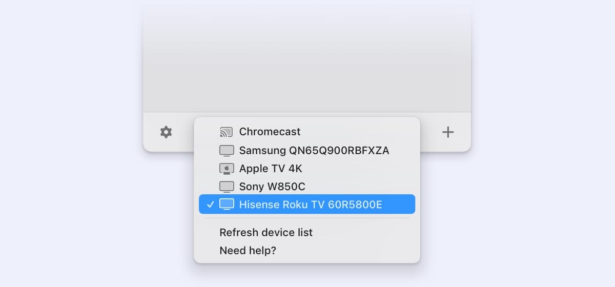Refresh device list
Screen dimensions: 615x287
point(265,233)
